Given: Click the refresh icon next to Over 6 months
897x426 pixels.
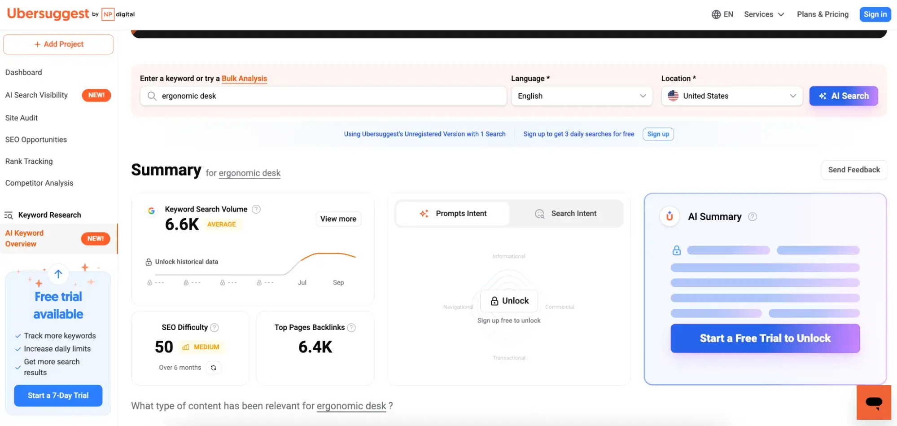Looking at the screenshot, I should click(214, 367).
